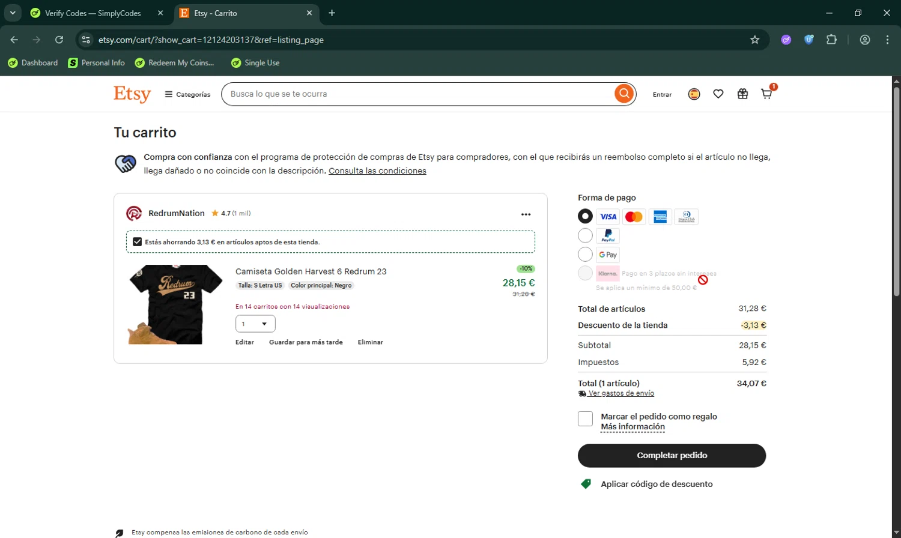Click the address bar URL
The width and height of the screenshot is (901, 538).
tap(211, 40)
